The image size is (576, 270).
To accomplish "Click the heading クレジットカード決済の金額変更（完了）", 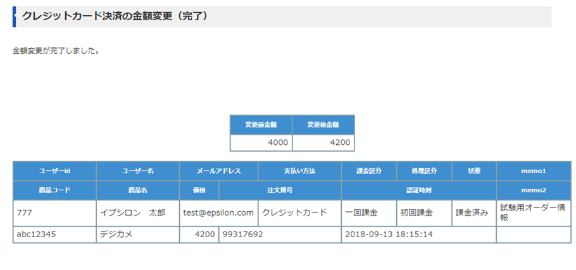I will tap(115, 16).
